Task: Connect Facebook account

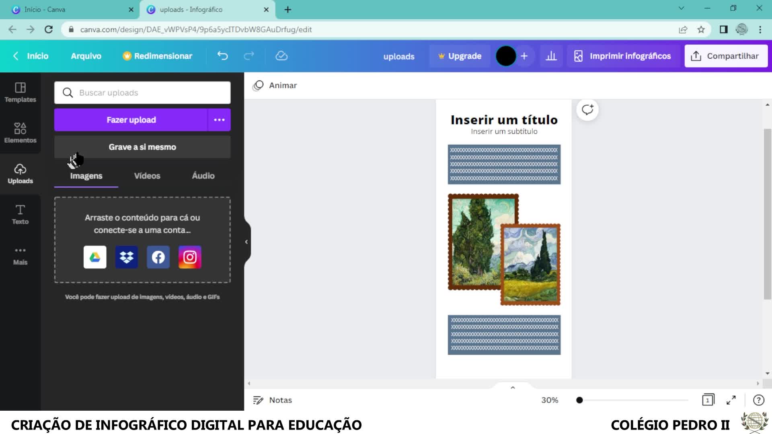Action: point(158,257)
